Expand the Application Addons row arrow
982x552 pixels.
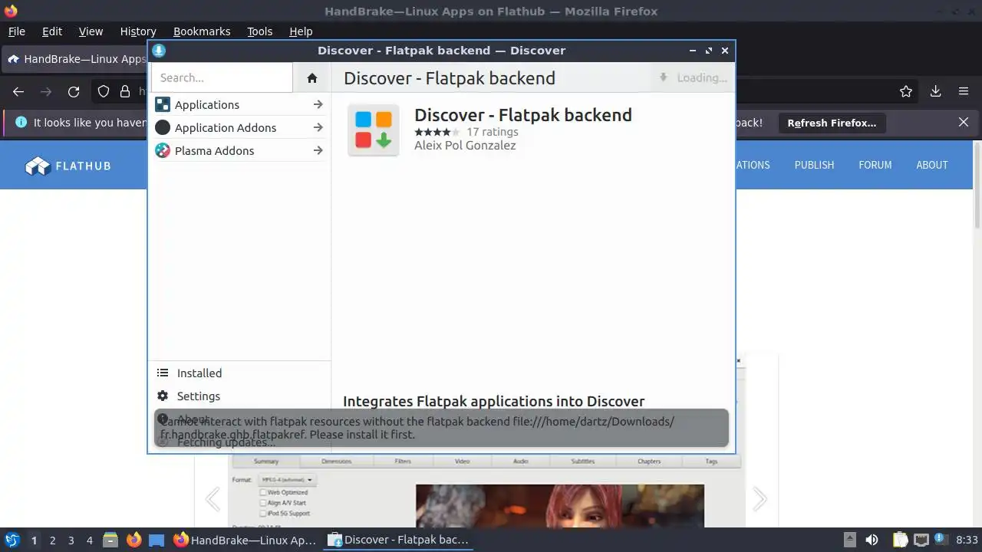tap(318, 128)
